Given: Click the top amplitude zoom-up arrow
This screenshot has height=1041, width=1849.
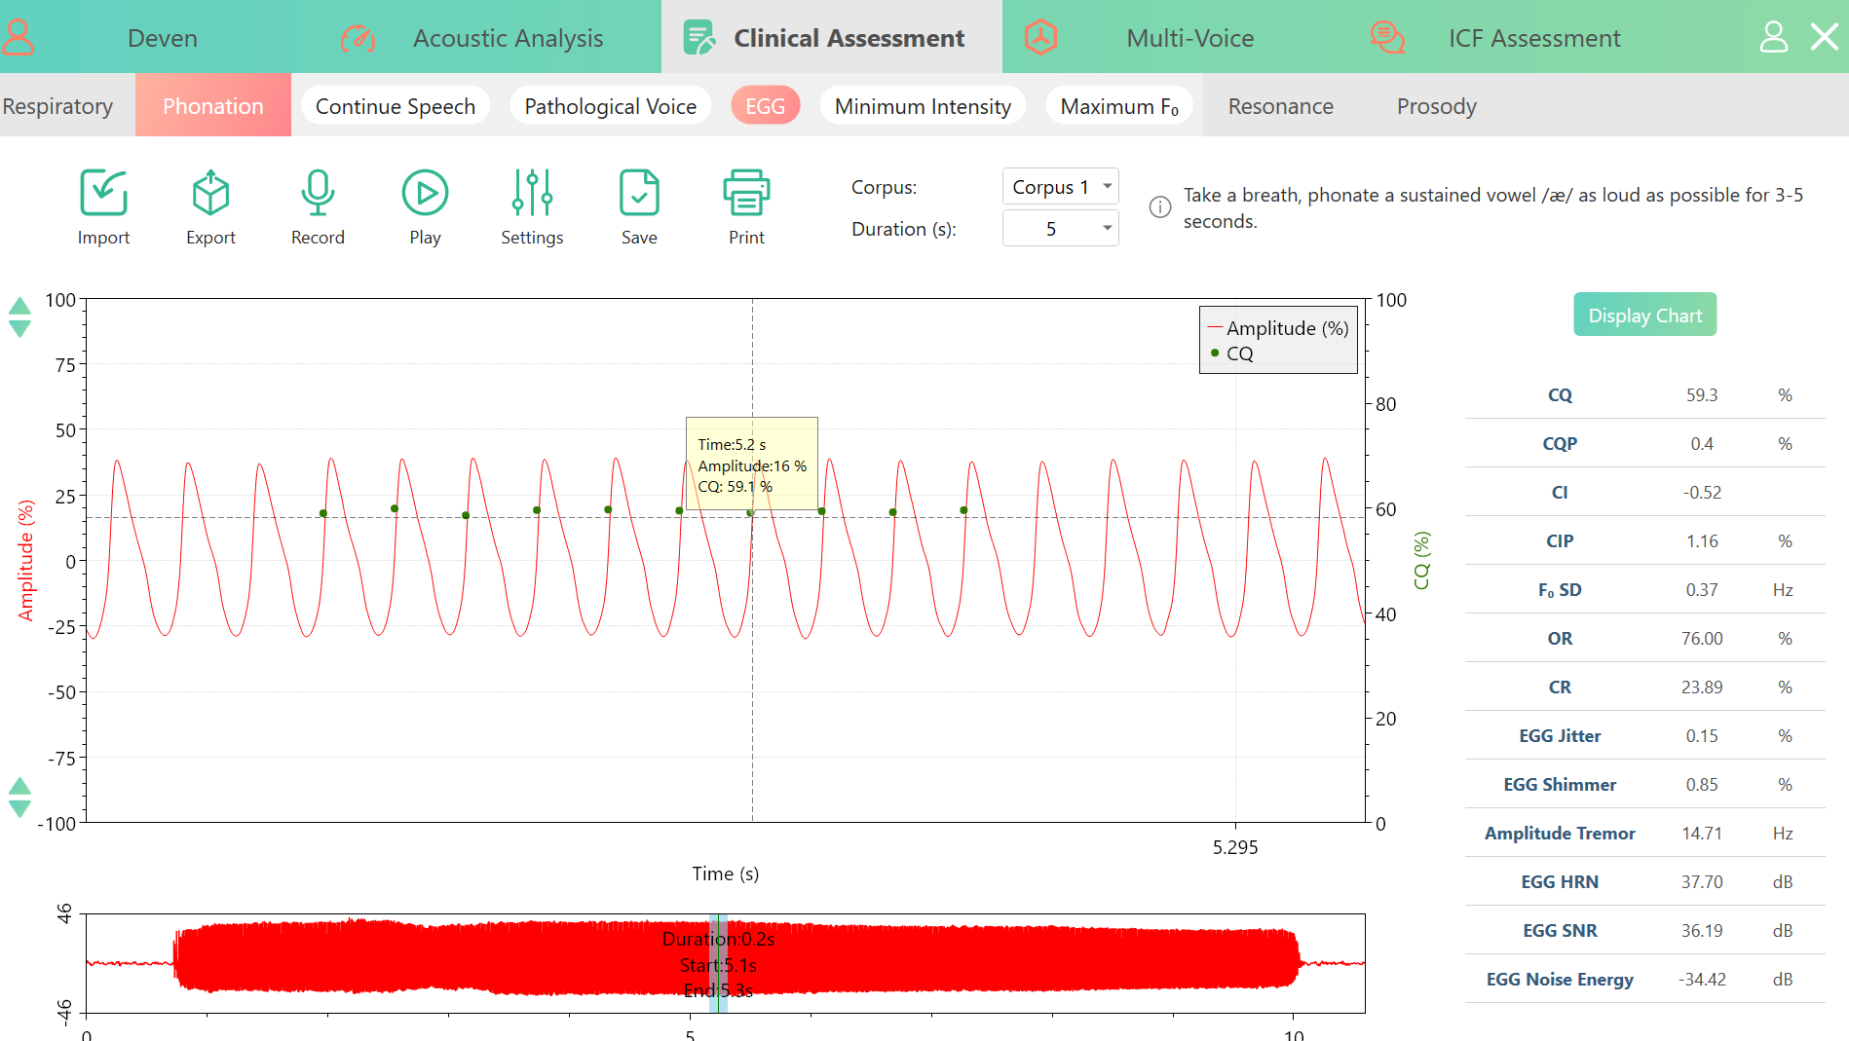Looking at the screenshot, I should pyautogui.click(x=19, y=306).
